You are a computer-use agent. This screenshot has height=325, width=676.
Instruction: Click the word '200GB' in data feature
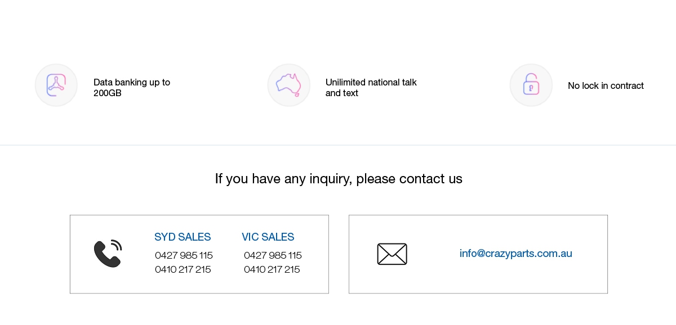coord(108,93)
